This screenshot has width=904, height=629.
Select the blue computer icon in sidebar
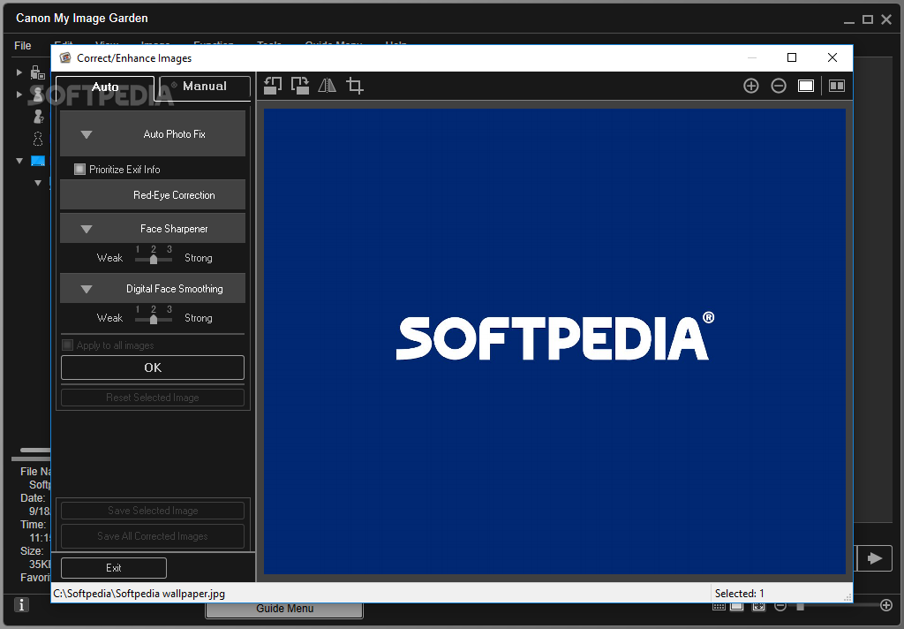[38, 161]
